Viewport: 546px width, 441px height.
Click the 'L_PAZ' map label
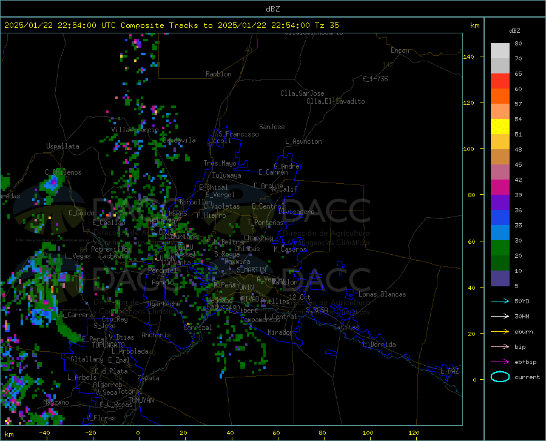coord(450,371)
